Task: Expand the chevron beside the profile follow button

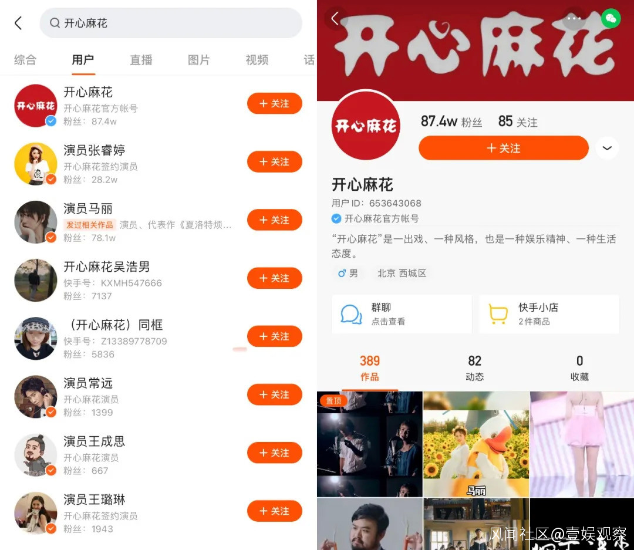Action: coord(607,148)
